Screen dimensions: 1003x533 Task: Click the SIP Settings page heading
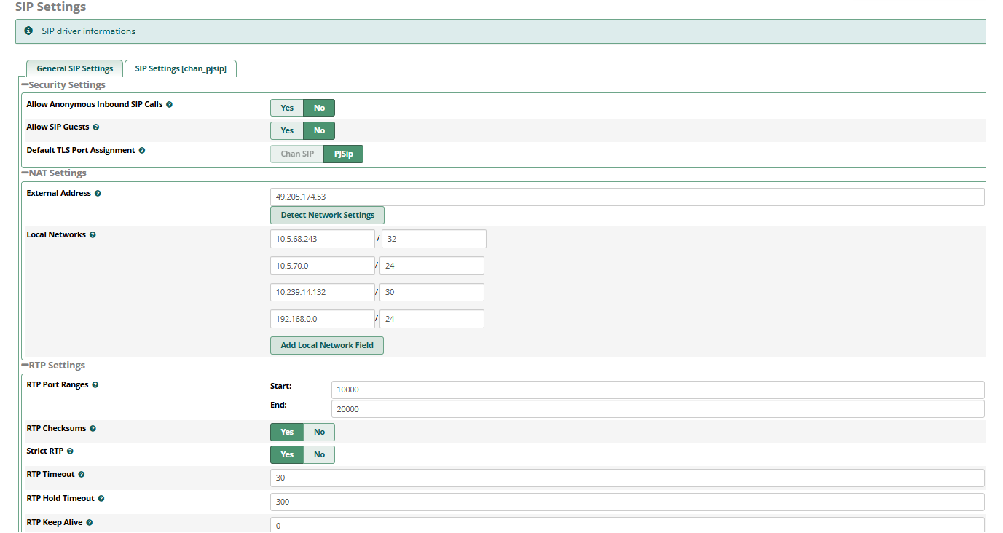click(50, 7)
